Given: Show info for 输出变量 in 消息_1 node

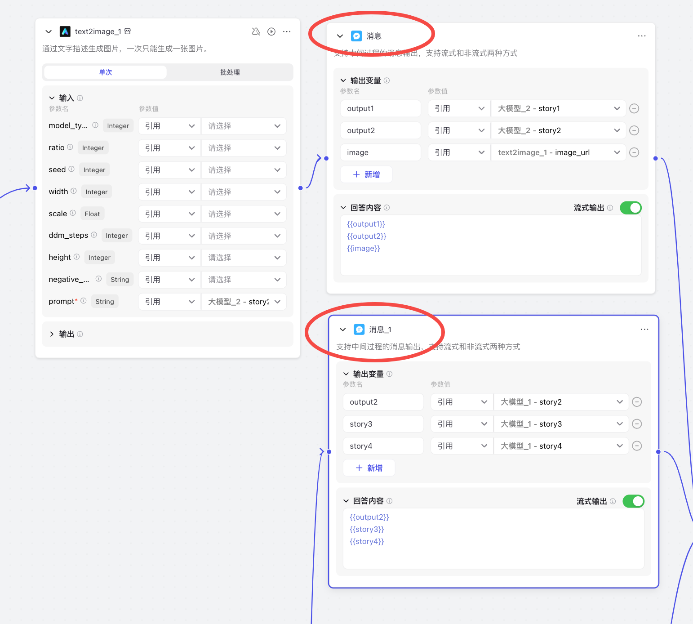Looking at the screenshot, I should (390, 374).
